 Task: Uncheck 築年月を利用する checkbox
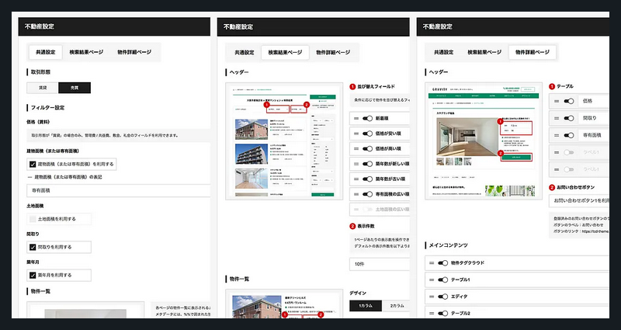(x=33, y=275)
